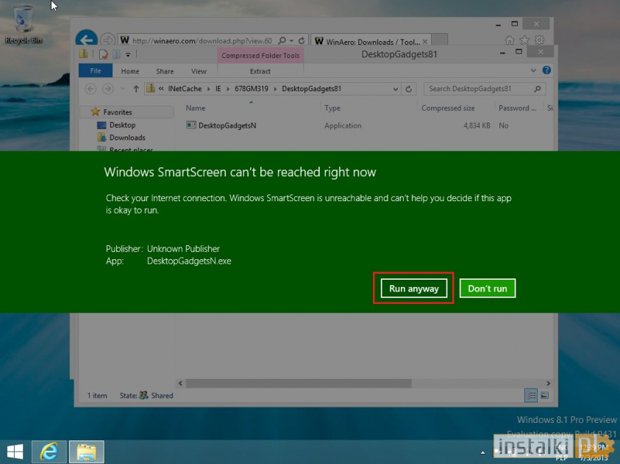
Task: Open the quick access toolbar customize dropdown
Action: 127,54
